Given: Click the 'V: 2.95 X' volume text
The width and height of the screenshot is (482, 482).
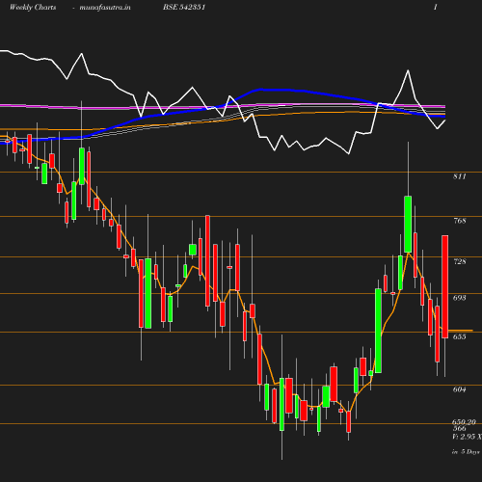Looking at the screenshot, I should (467, 437).
